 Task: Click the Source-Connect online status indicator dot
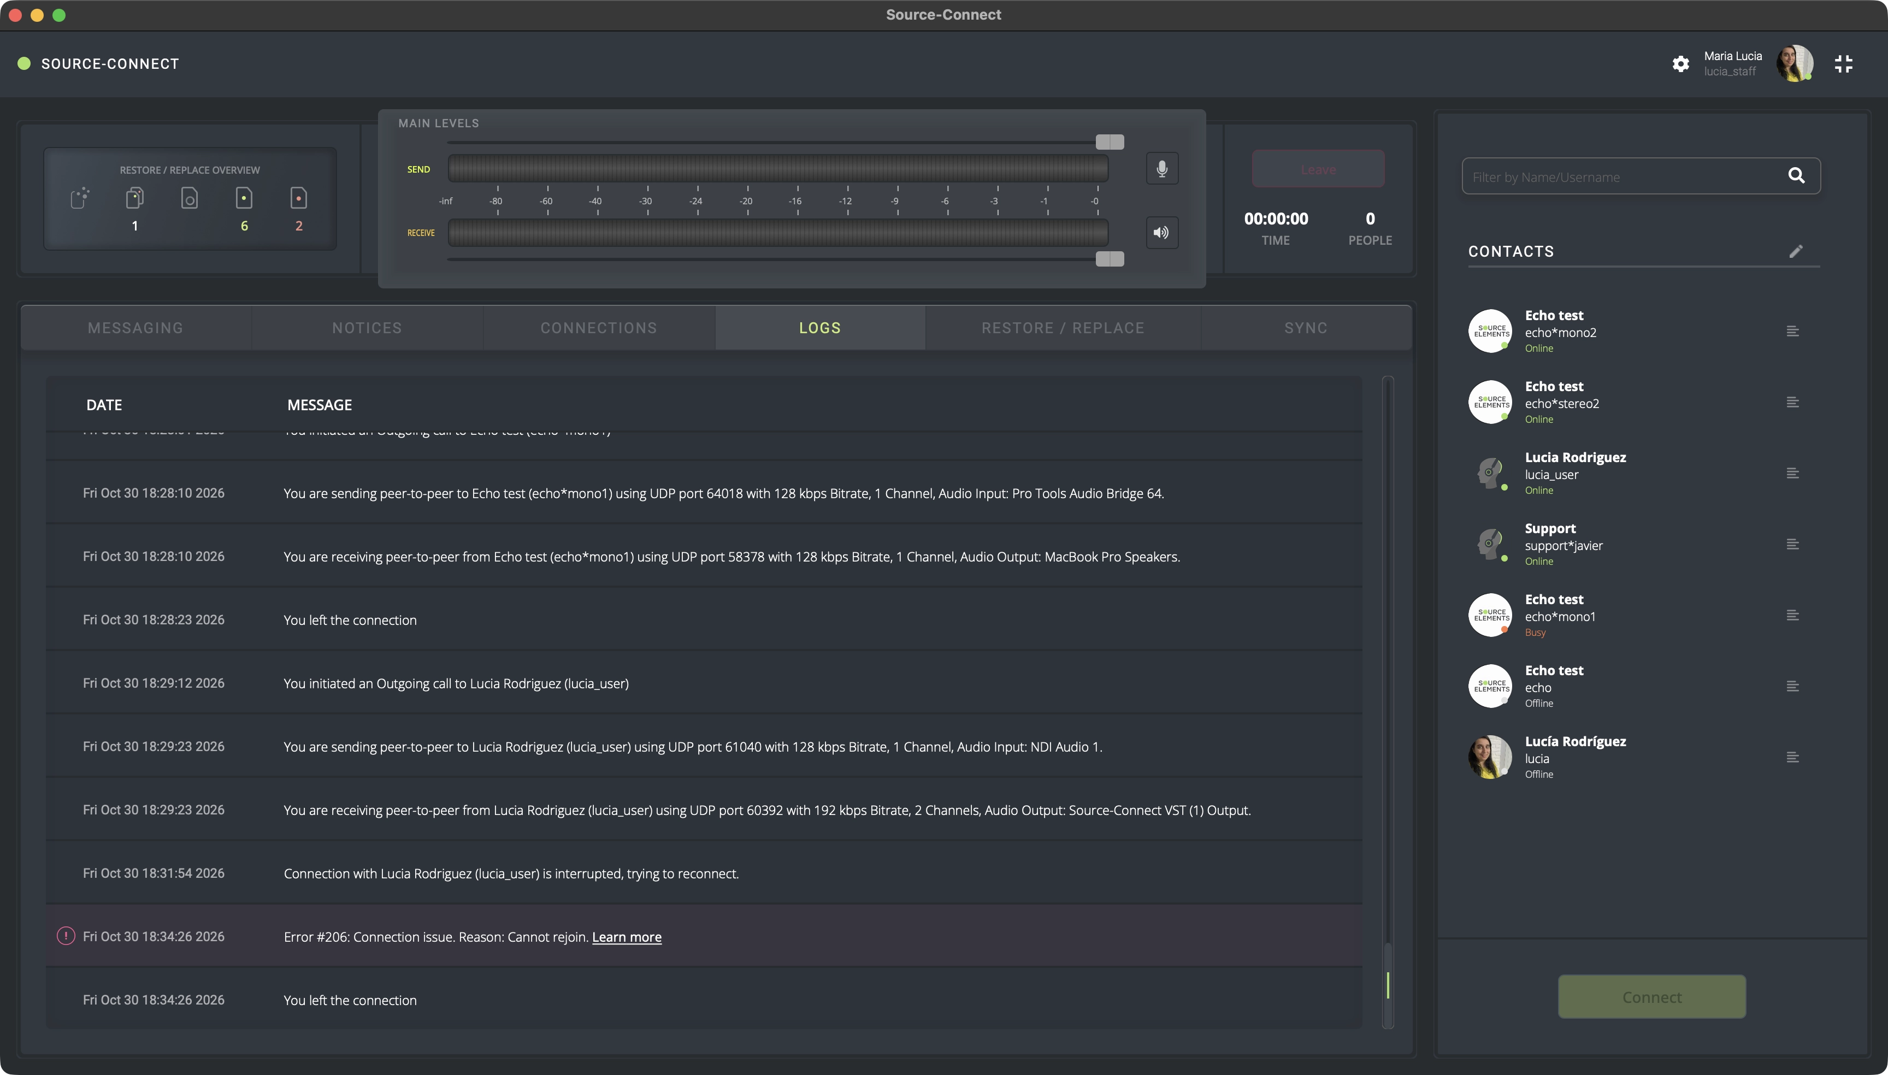[25, 63]
